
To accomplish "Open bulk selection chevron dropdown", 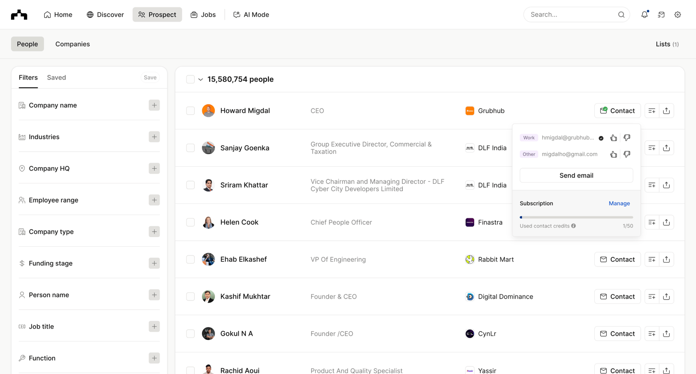I will [201, 79].
